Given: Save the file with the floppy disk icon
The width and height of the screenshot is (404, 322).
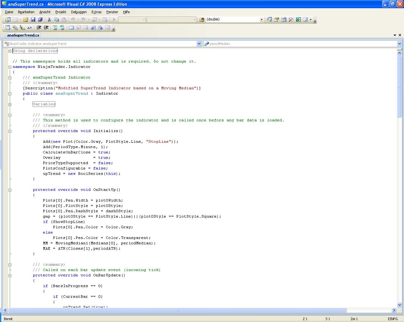Looking at the screenshot, I should 33,19.
